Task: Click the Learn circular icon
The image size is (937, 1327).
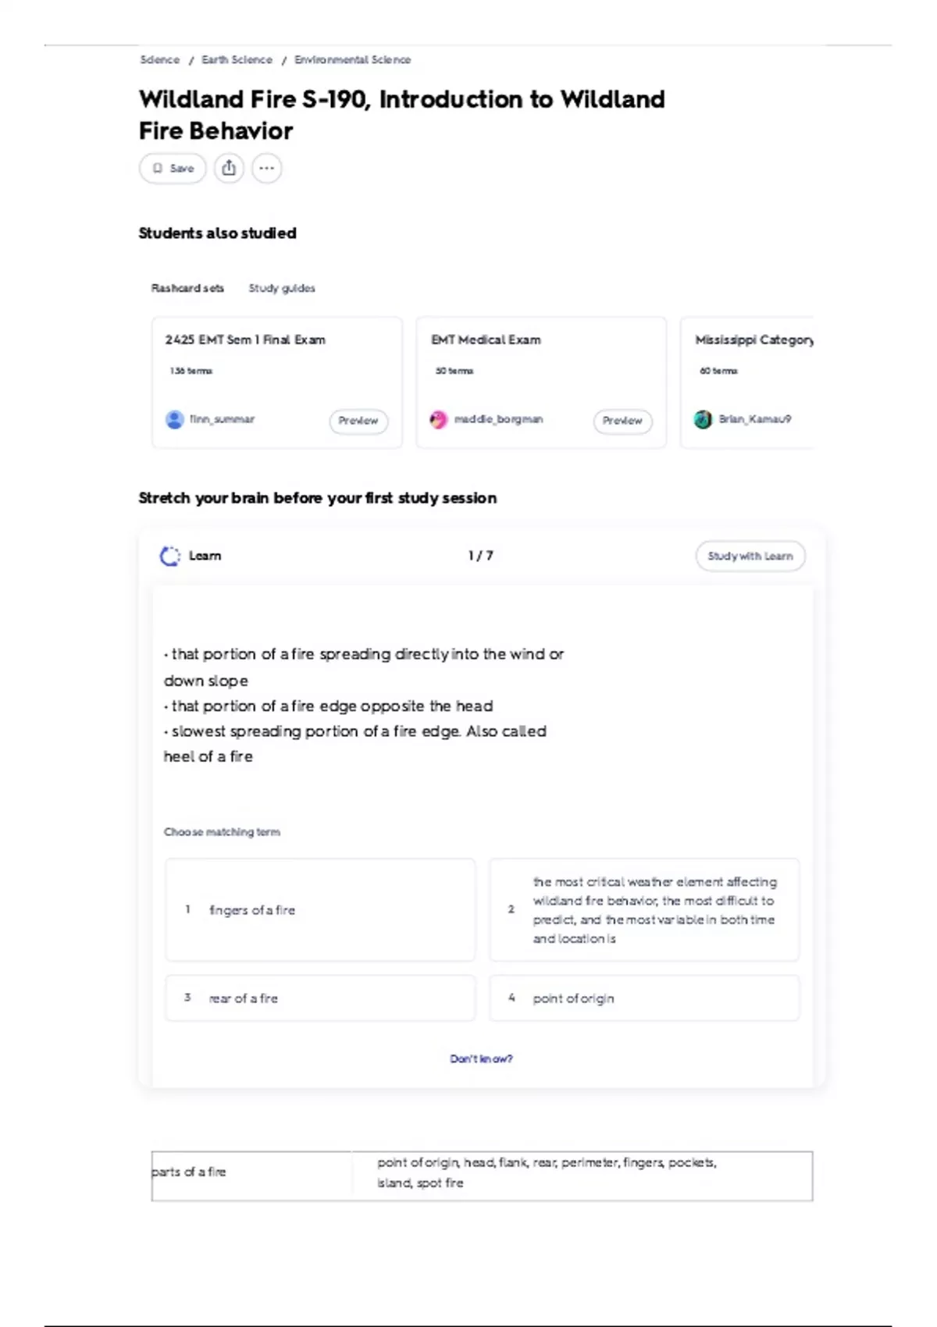Action: click(169, 556)
